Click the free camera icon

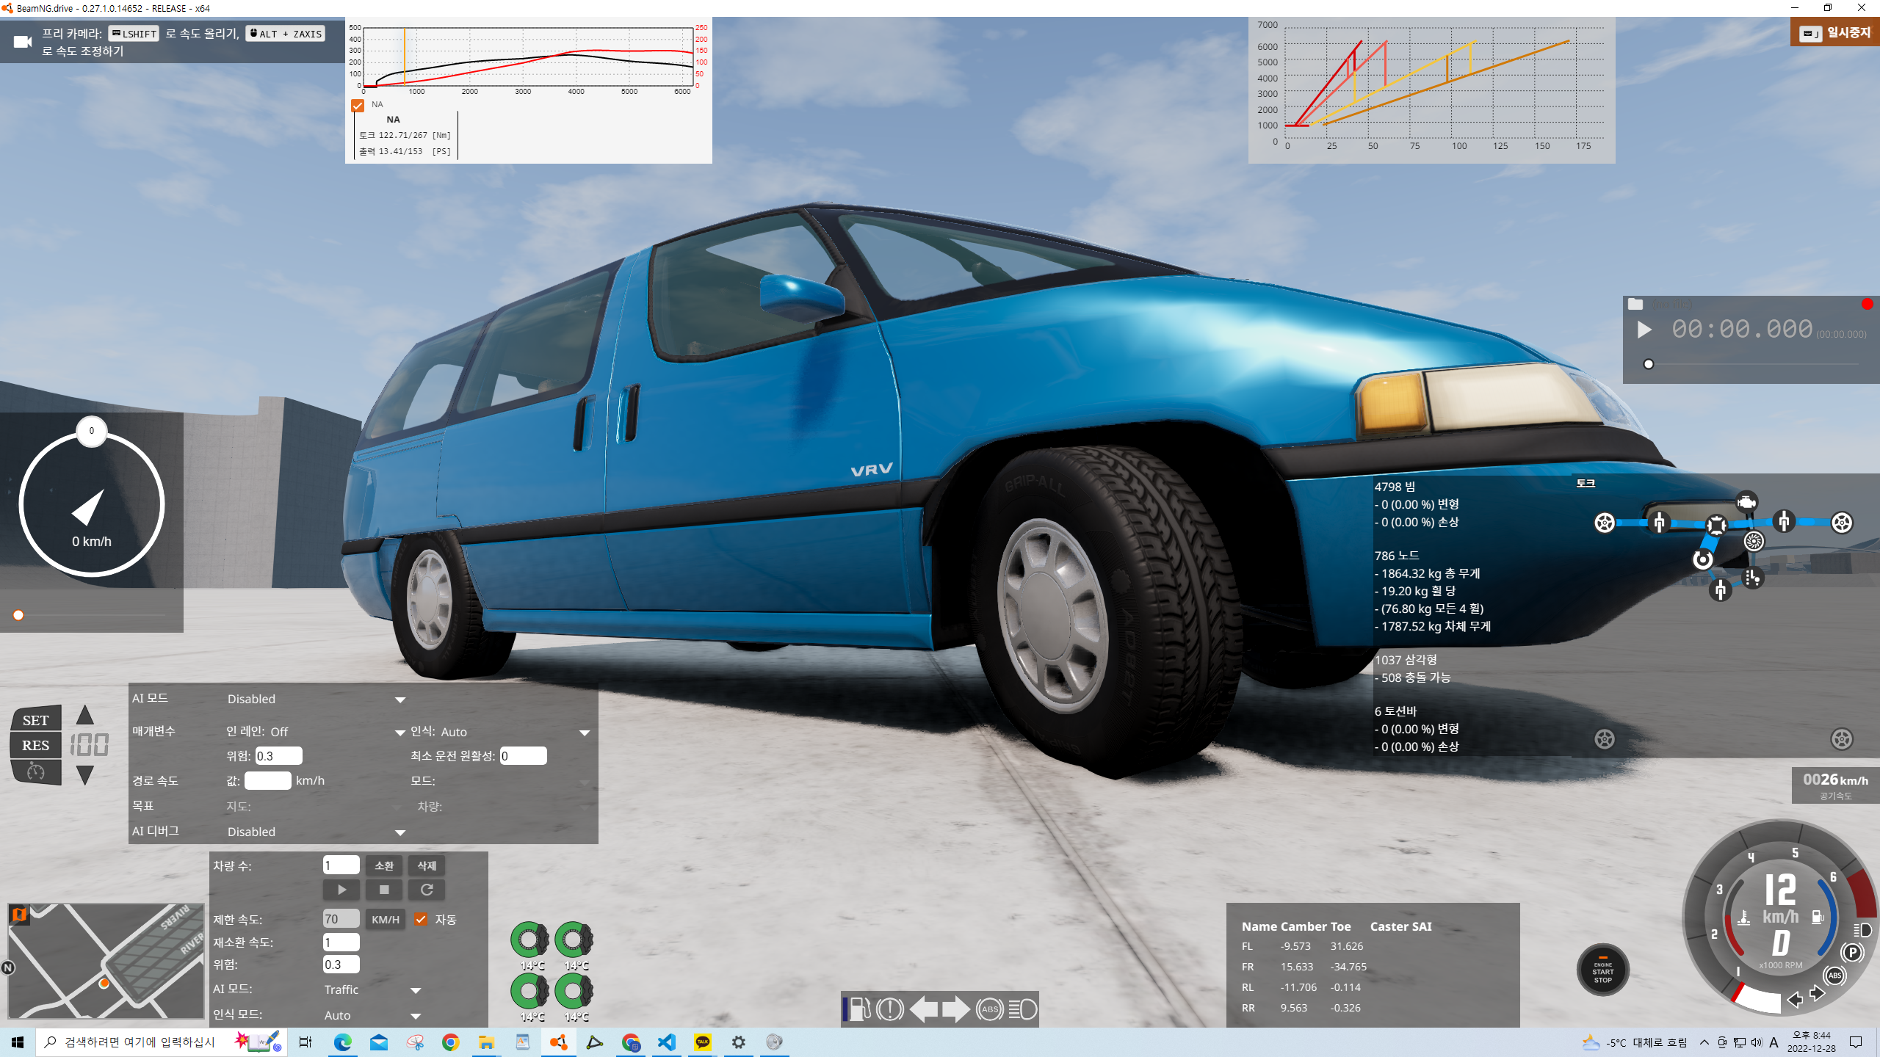pos(23,42)
